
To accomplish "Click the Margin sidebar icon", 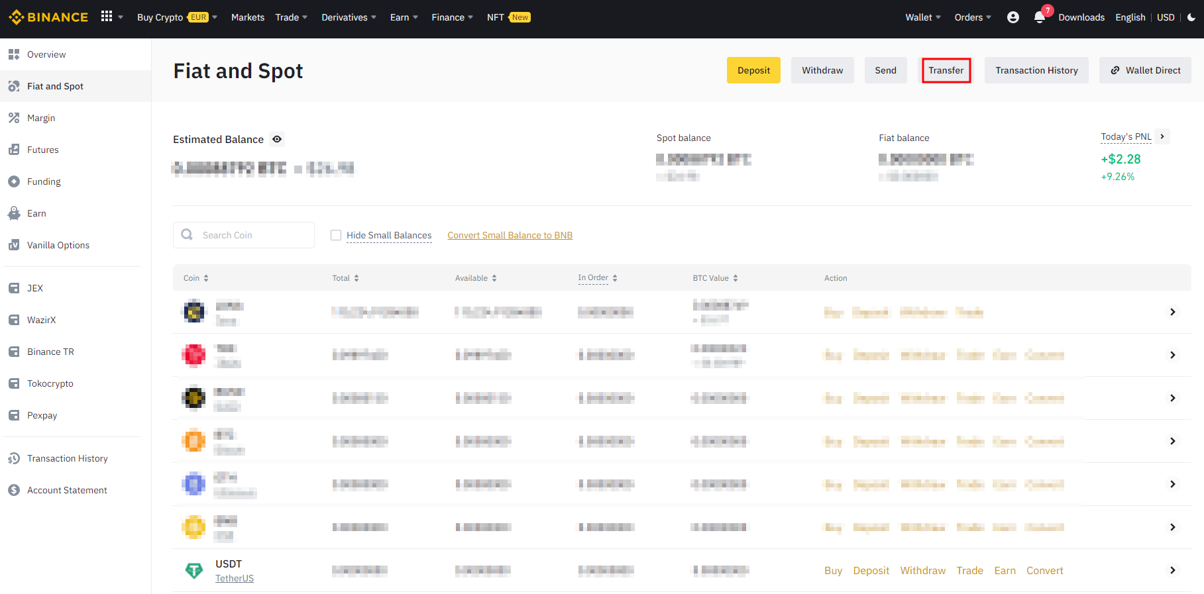I will click(x=14, y=118).
